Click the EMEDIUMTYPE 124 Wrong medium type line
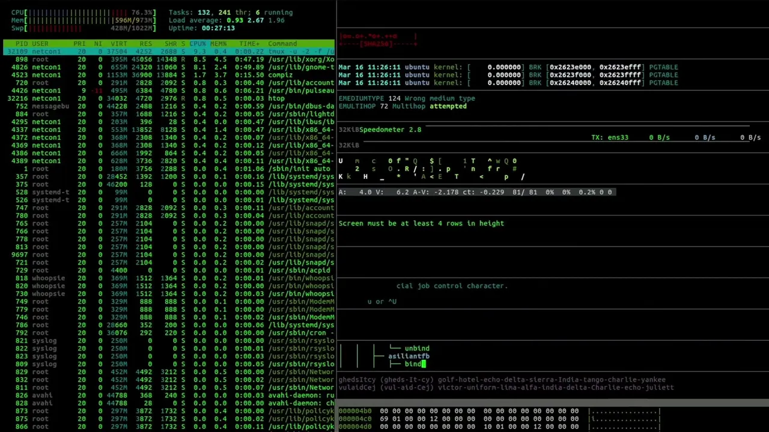Screen dimensions: 769x432 tap(407, 98)
